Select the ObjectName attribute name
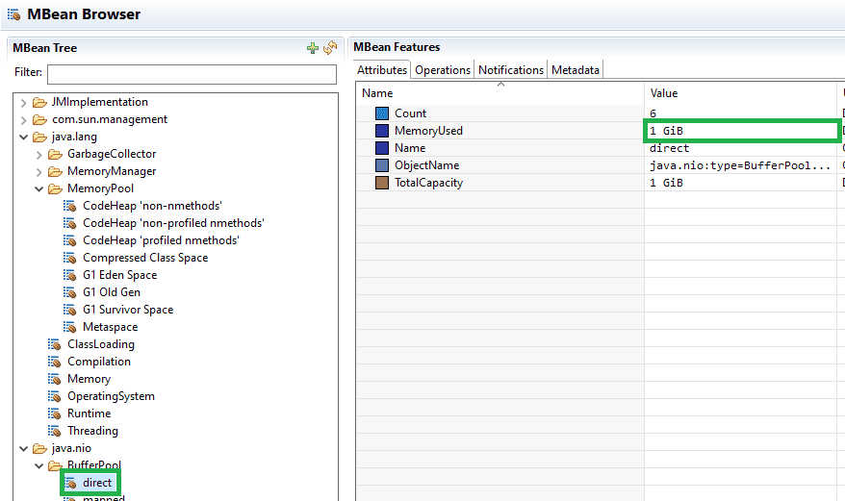 pyautogui.click(x=426, y=165)
